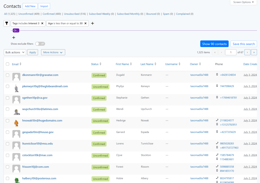This screenshot has height=183, width=260.
Task: Call phone number +17694618781
Action: click(228, 98)
